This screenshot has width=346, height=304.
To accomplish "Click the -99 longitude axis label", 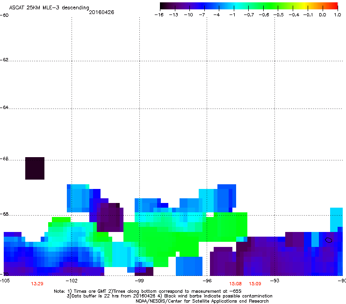I will (139, 281).
